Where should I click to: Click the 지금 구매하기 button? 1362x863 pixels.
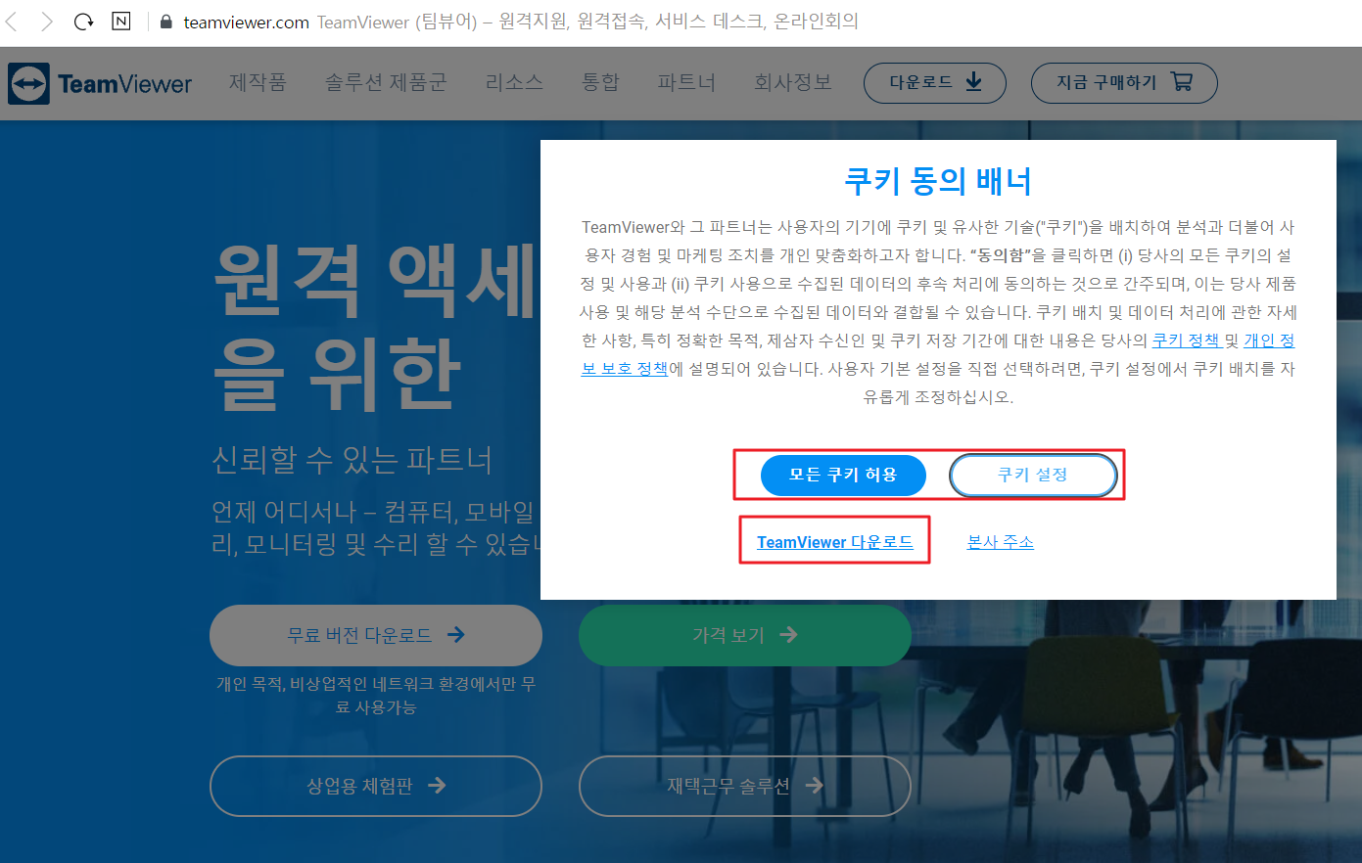[x=1124, y=83]
